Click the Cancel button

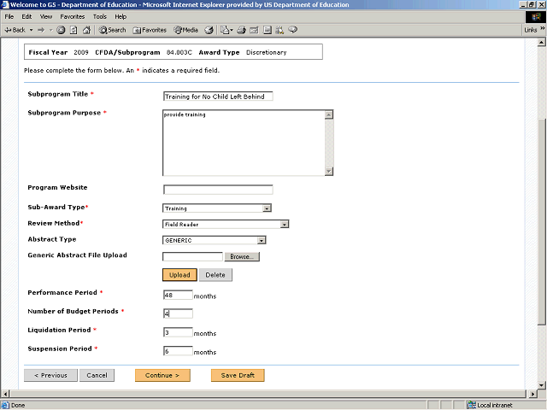[x=97, y=375]
